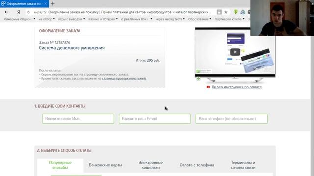Click the address bar with e-pay.tv
314x176 pixels.
coord(122,12)
